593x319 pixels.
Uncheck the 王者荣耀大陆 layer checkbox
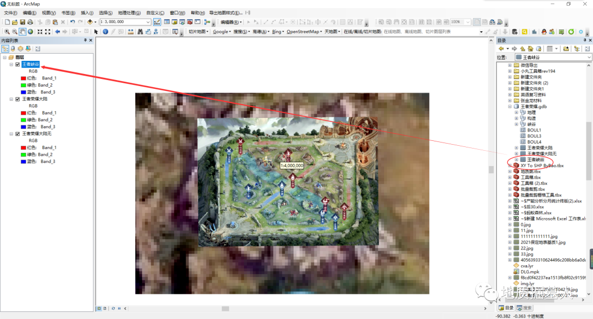(x=18, y=99)
